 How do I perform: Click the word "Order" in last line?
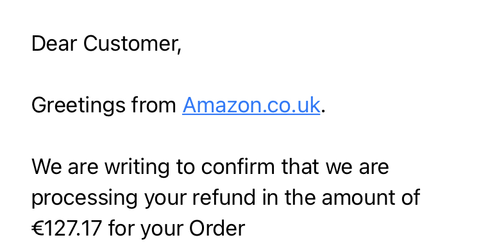click(217, 229)
